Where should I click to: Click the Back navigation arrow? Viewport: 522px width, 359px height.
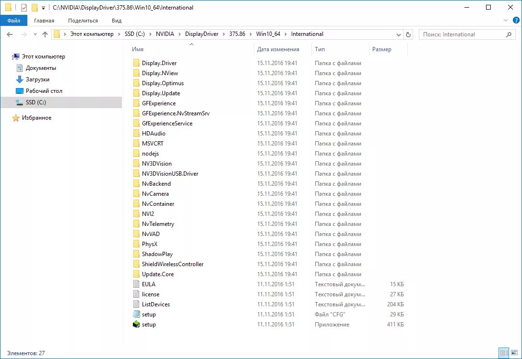[10, 34]
